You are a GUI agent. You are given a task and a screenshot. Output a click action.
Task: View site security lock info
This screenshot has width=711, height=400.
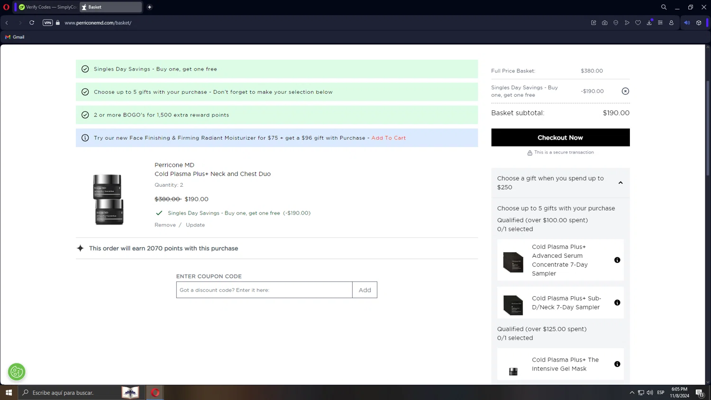point(58,23)
